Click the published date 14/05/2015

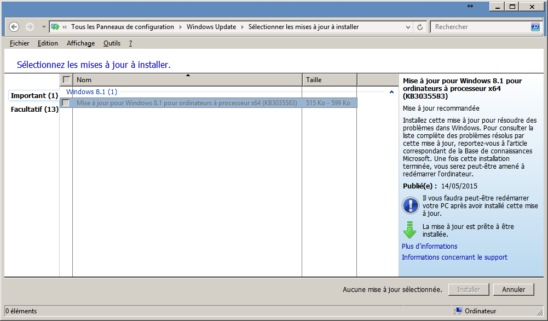[459, 186]
